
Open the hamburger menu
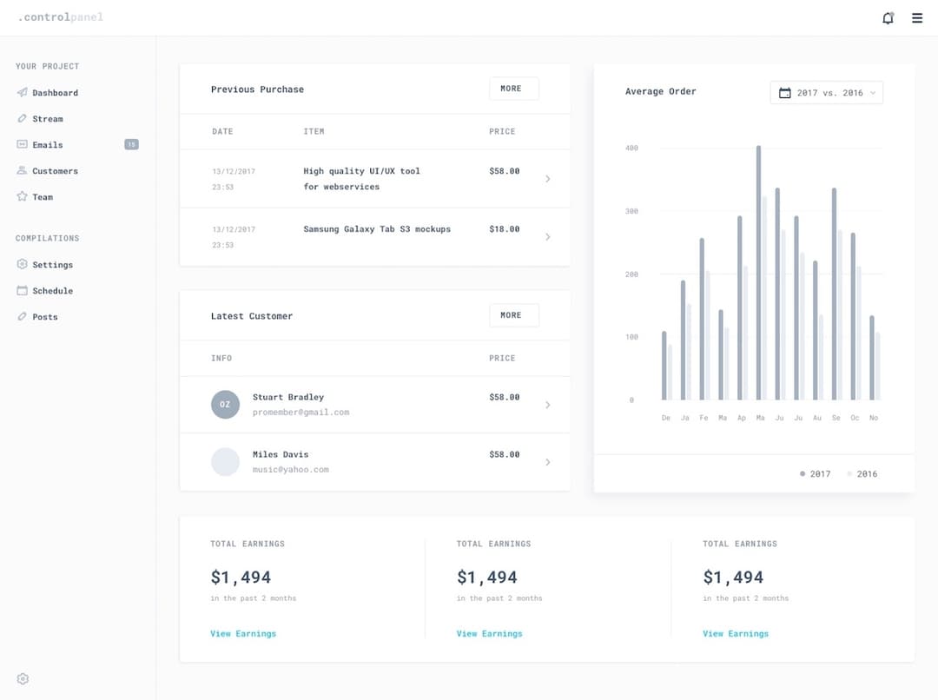pyautogui.click(x=917, y=17)
